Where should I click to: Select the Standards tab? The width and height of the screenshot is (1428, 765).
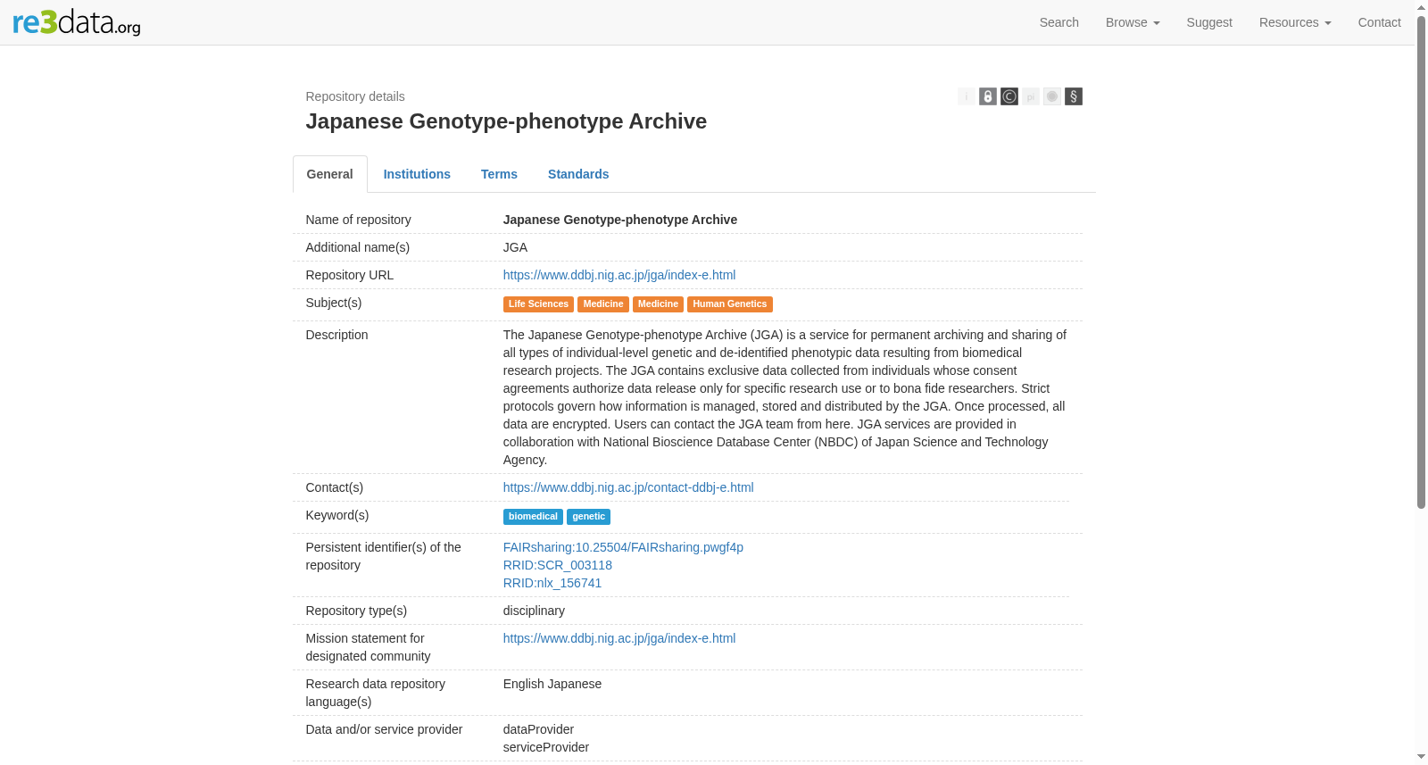(578, 174)
